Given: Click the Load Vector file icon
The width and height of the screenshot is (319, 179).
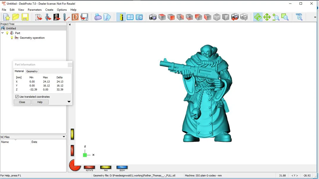Looking at the screenshot, I should pyautogui.click(x=38, y=17).
